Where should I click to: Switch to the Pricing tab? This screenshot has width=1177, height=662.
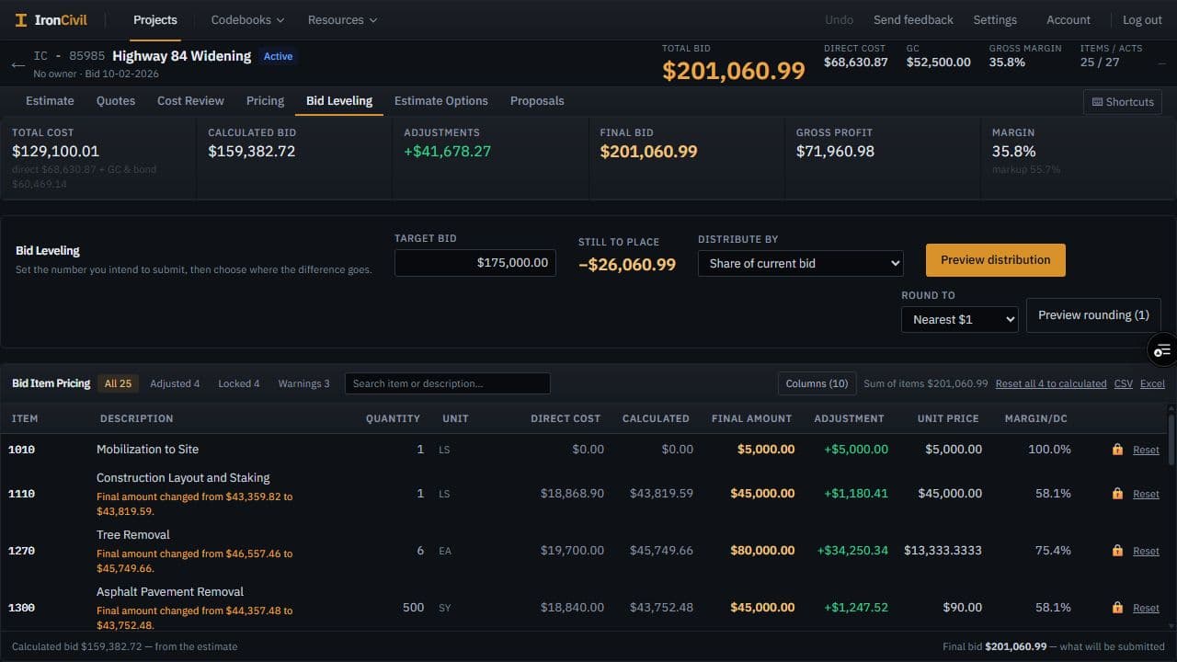click(265, 101)
